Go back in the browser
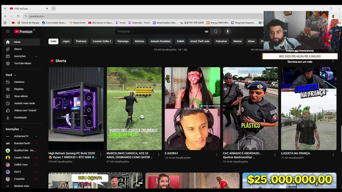This screenshot has height=192, width=342. coord(5,16)
